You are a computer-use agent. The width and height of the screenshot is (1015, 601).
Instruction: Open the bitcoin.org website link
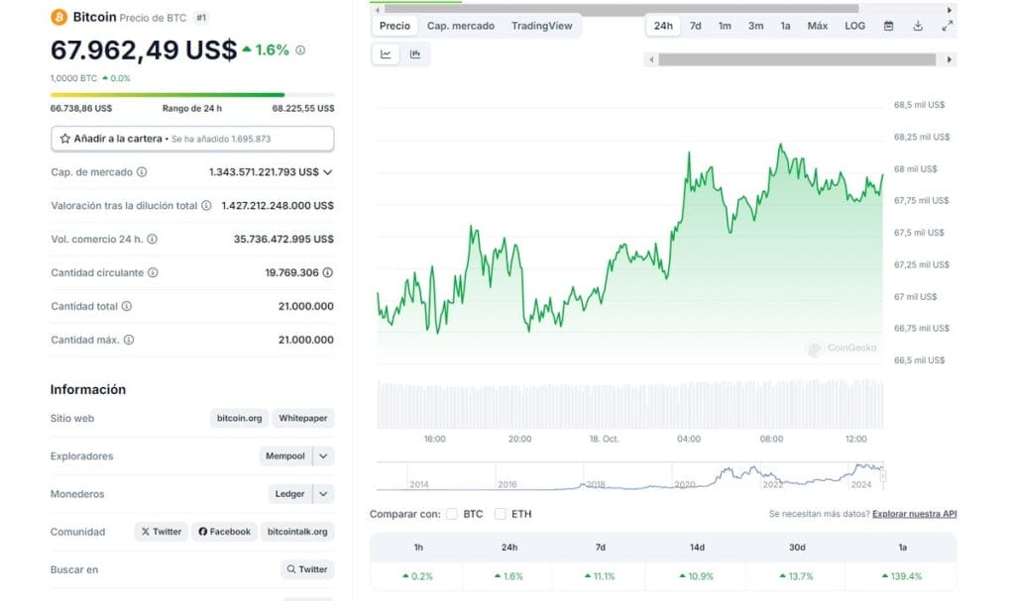coord(240,419)
